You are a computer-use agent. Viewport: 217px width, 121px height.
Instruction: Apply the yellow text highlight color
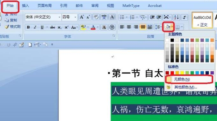[83, 27]
